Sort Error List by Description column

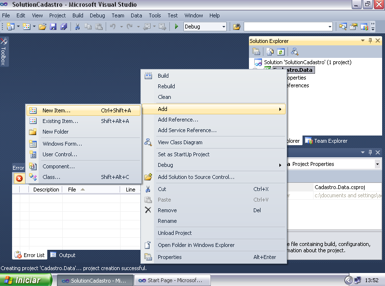pos(46,190)
